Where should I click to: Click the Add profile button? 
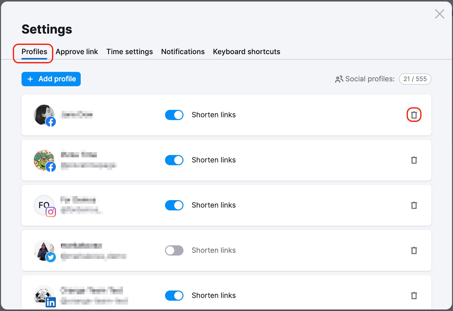click(51, 79)
